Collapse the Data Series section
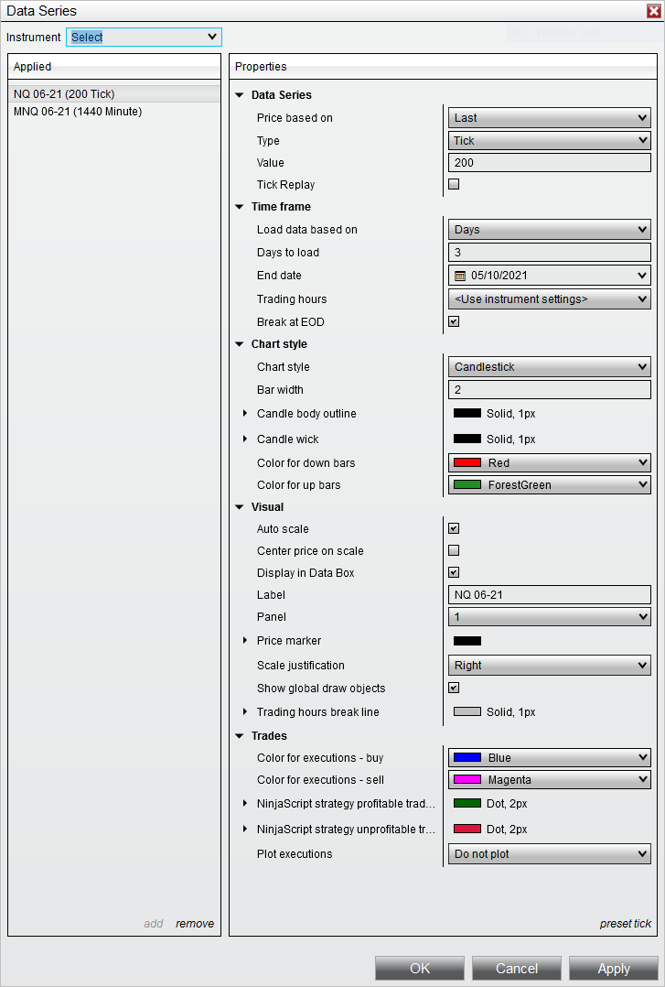665x987 pixels. pos(240,95)
